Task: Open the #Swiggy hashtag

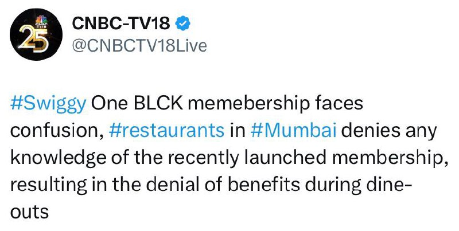Action: click(48, 104)
